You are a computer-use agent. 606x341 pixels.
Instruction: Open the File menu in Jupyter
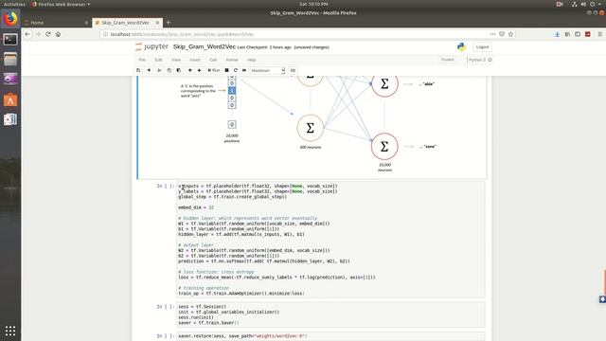[142, 60]
